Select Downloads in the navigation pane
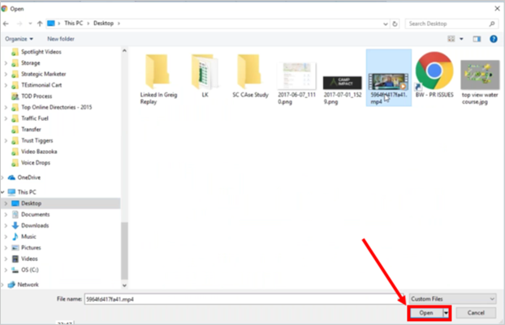Screen dimensions: 505x325 pyautogui.click(x=35, y=225)
